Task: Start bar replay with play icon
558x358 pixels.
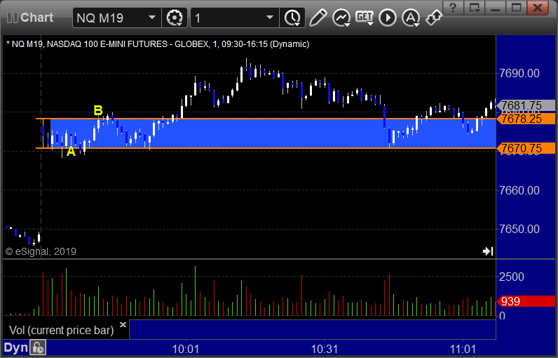Action: point(388,18)
